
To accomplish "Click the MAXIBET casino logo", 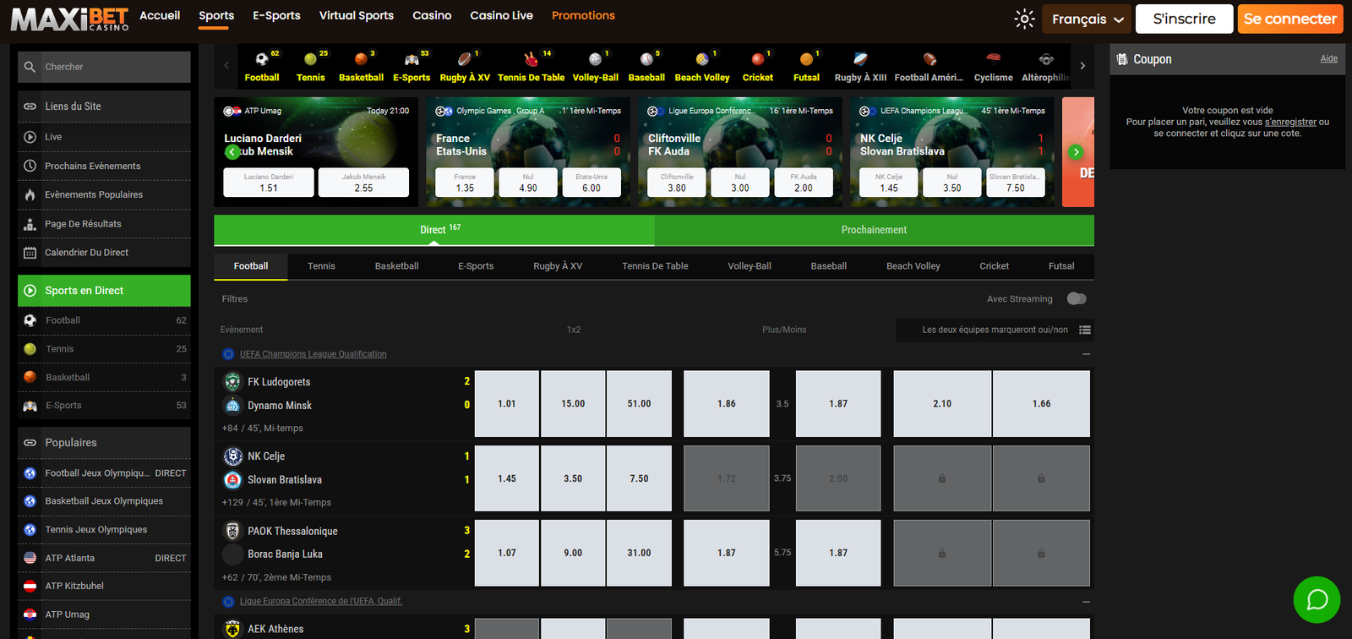I will click(x=69, y=19).
